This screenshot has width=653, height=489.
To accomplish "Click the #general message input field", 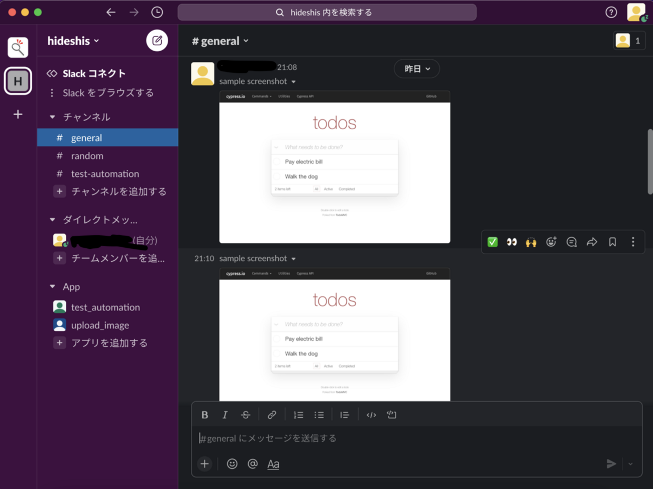I will 417,438.
